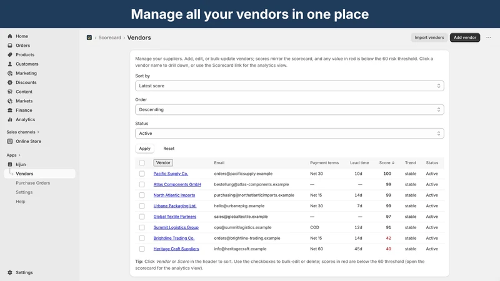Click the COD payment terms cell
Viewport: 500px width, 281px height.
(x=314, y=227)
